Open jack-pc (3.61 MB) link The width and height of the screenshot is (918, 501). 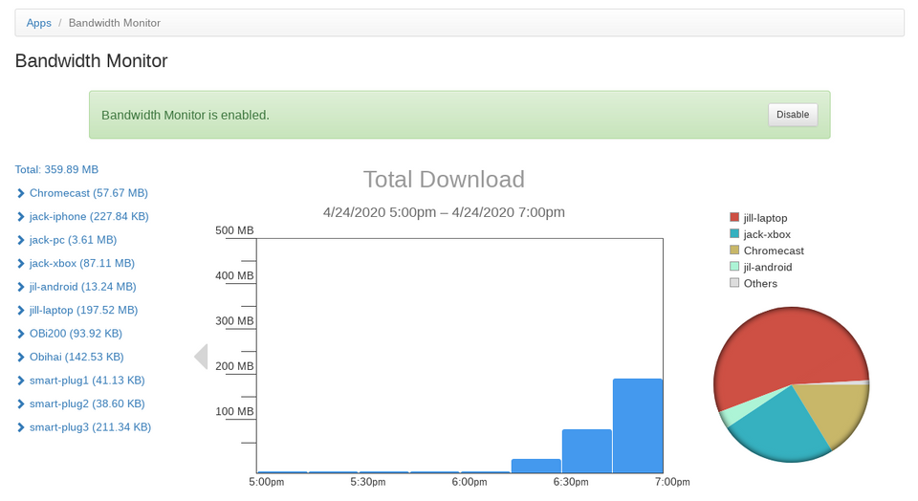point(74,240)
